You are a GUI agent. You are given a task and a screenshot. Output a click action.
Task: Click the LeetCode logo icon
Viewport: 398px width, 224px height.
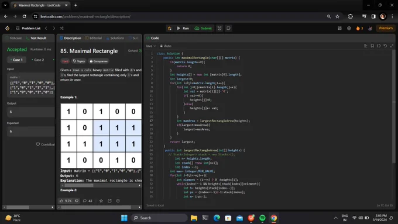[8, 28]
